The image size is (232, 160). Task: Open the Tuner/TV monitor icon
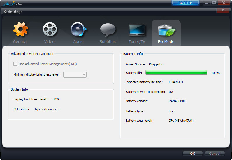137,30
